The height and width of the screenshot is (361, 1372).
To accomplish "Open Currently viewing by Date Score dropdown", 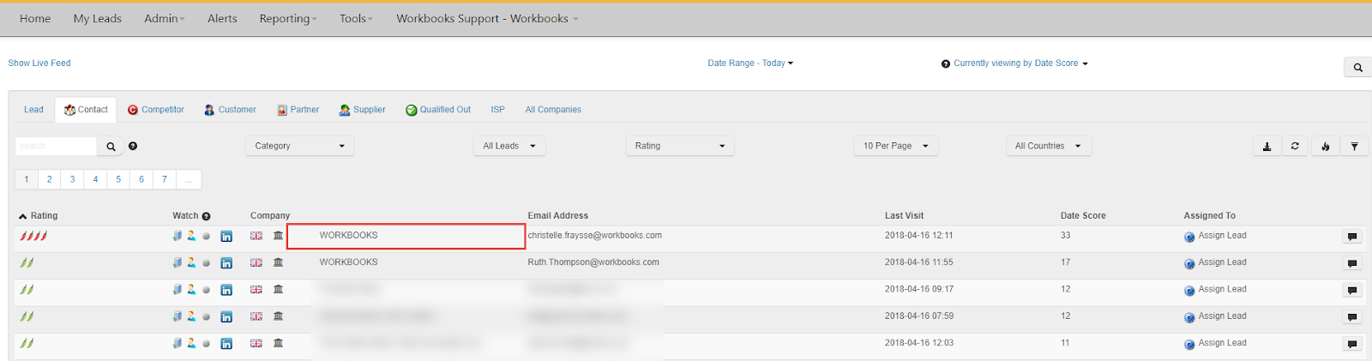I will coord(1020,63).
